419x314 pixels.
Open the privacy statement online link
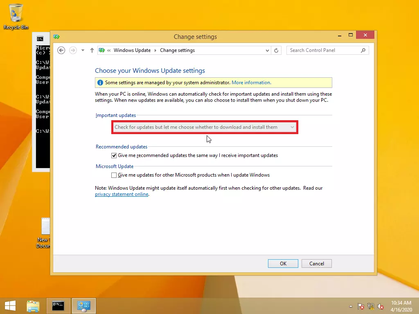click(122, 194)
